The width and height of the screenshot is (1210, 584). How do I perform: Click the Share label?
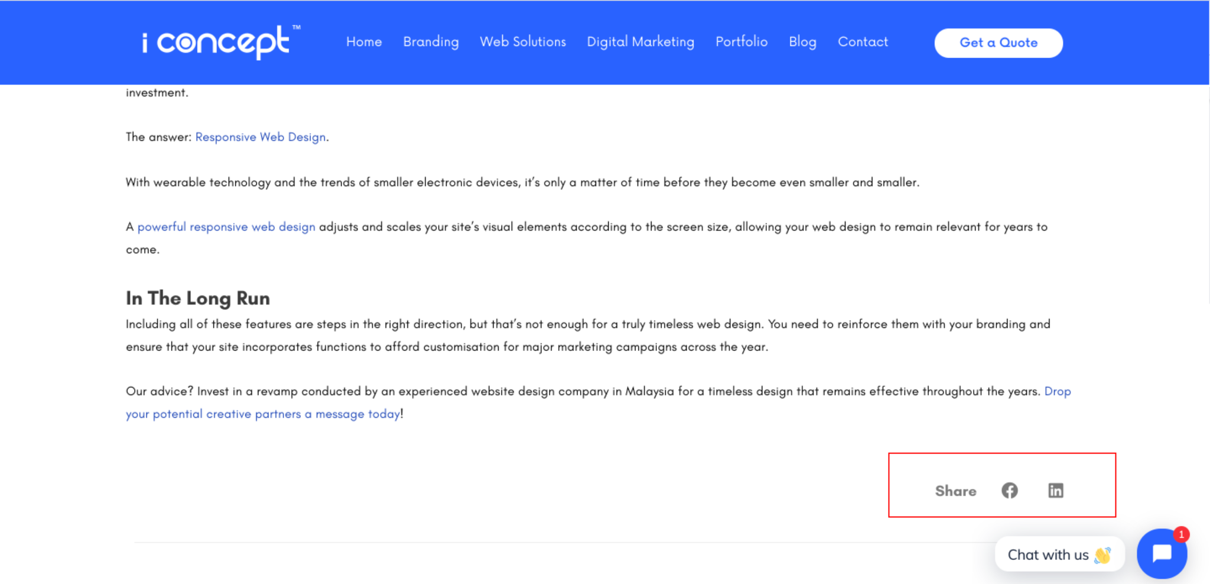[x=955, y=491]
